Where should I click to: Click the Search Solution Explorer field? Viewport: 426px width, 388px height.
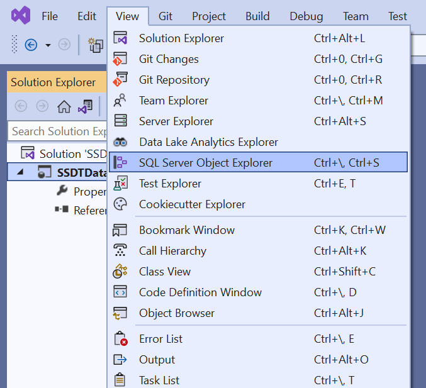tap(58, 131)
